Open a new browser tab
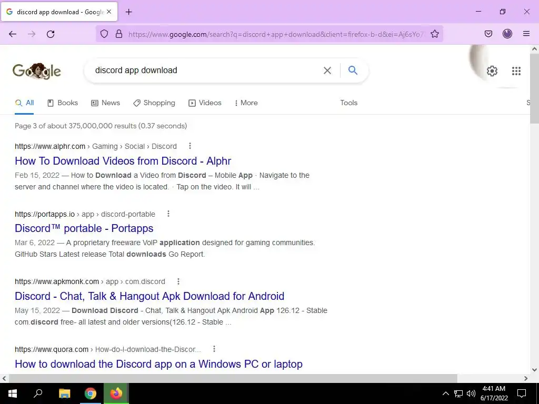 [128, 12]
